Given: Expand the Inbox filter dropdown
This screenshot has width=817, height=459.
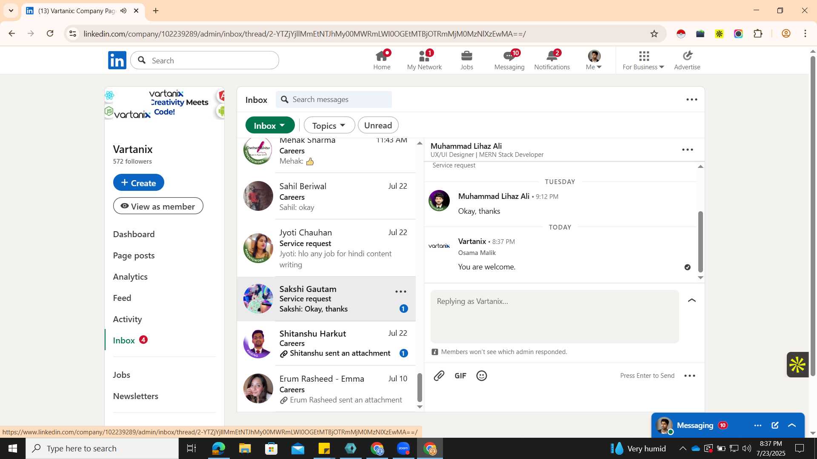Looking at the screenshot, I should [x=270, y=125].
